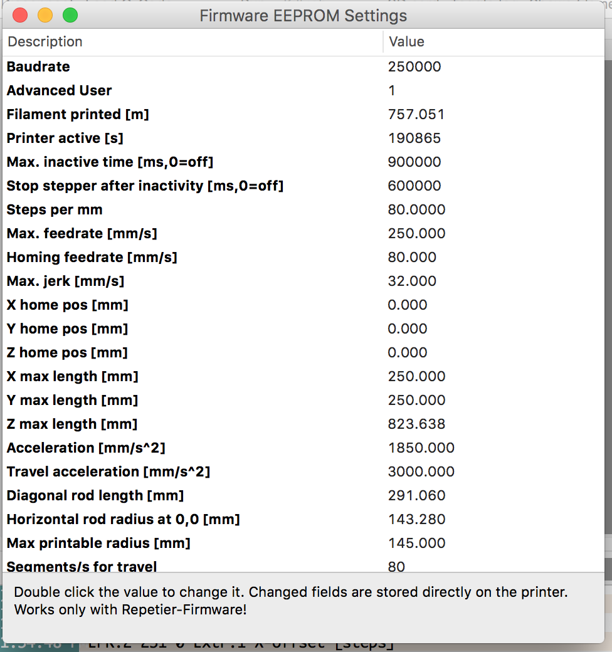
Task: Click the Value column header
Action: click(406, 42)
